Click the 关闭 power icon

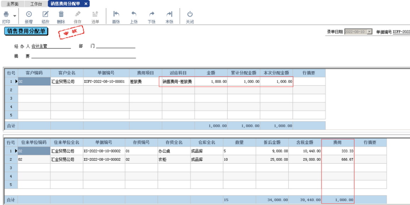pos(190,14)
